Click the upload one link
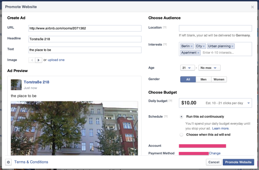 point(56,60)
